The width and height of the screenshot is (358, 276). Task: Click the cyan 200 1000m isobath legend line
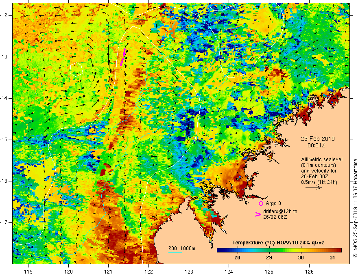(175, 252)
